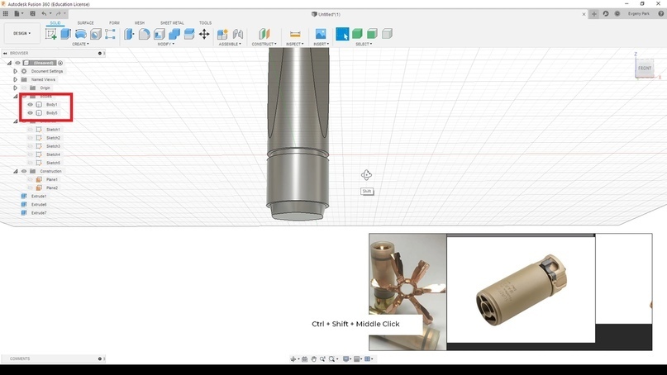The image size is (667, 375).
Task: Click the Offset Plane construct icon
Action: click(264, 34)
